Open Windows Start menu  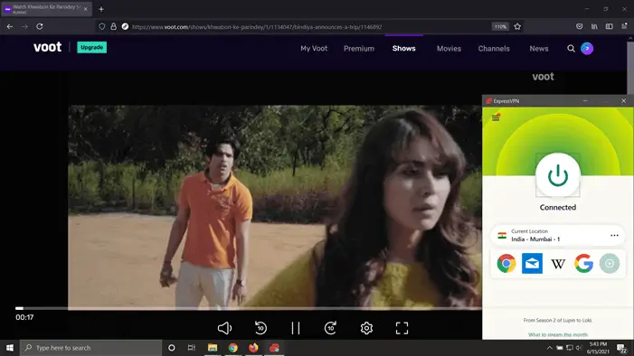pyautogui.click(x=10, y=348)
